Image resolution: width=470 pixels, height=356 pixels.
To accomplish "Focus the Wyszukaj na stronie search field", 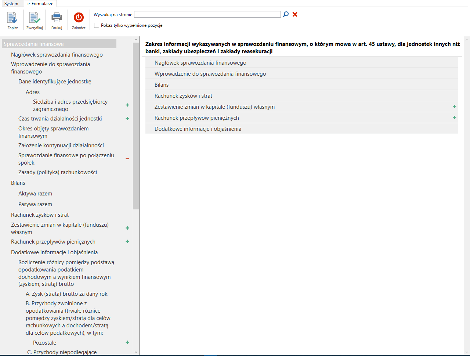I will coord(207,14).
